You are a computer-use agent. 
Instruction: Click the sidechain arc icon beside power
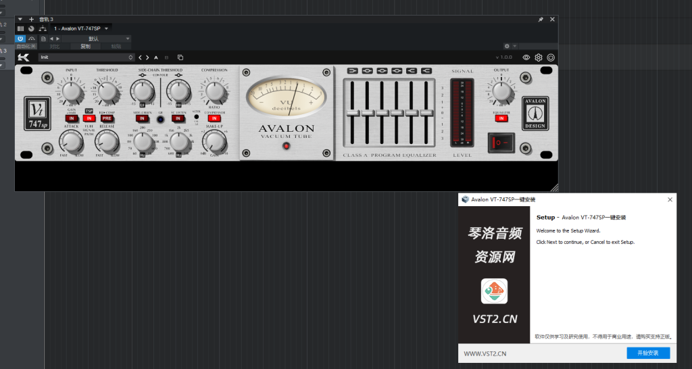tap(31, 39)
